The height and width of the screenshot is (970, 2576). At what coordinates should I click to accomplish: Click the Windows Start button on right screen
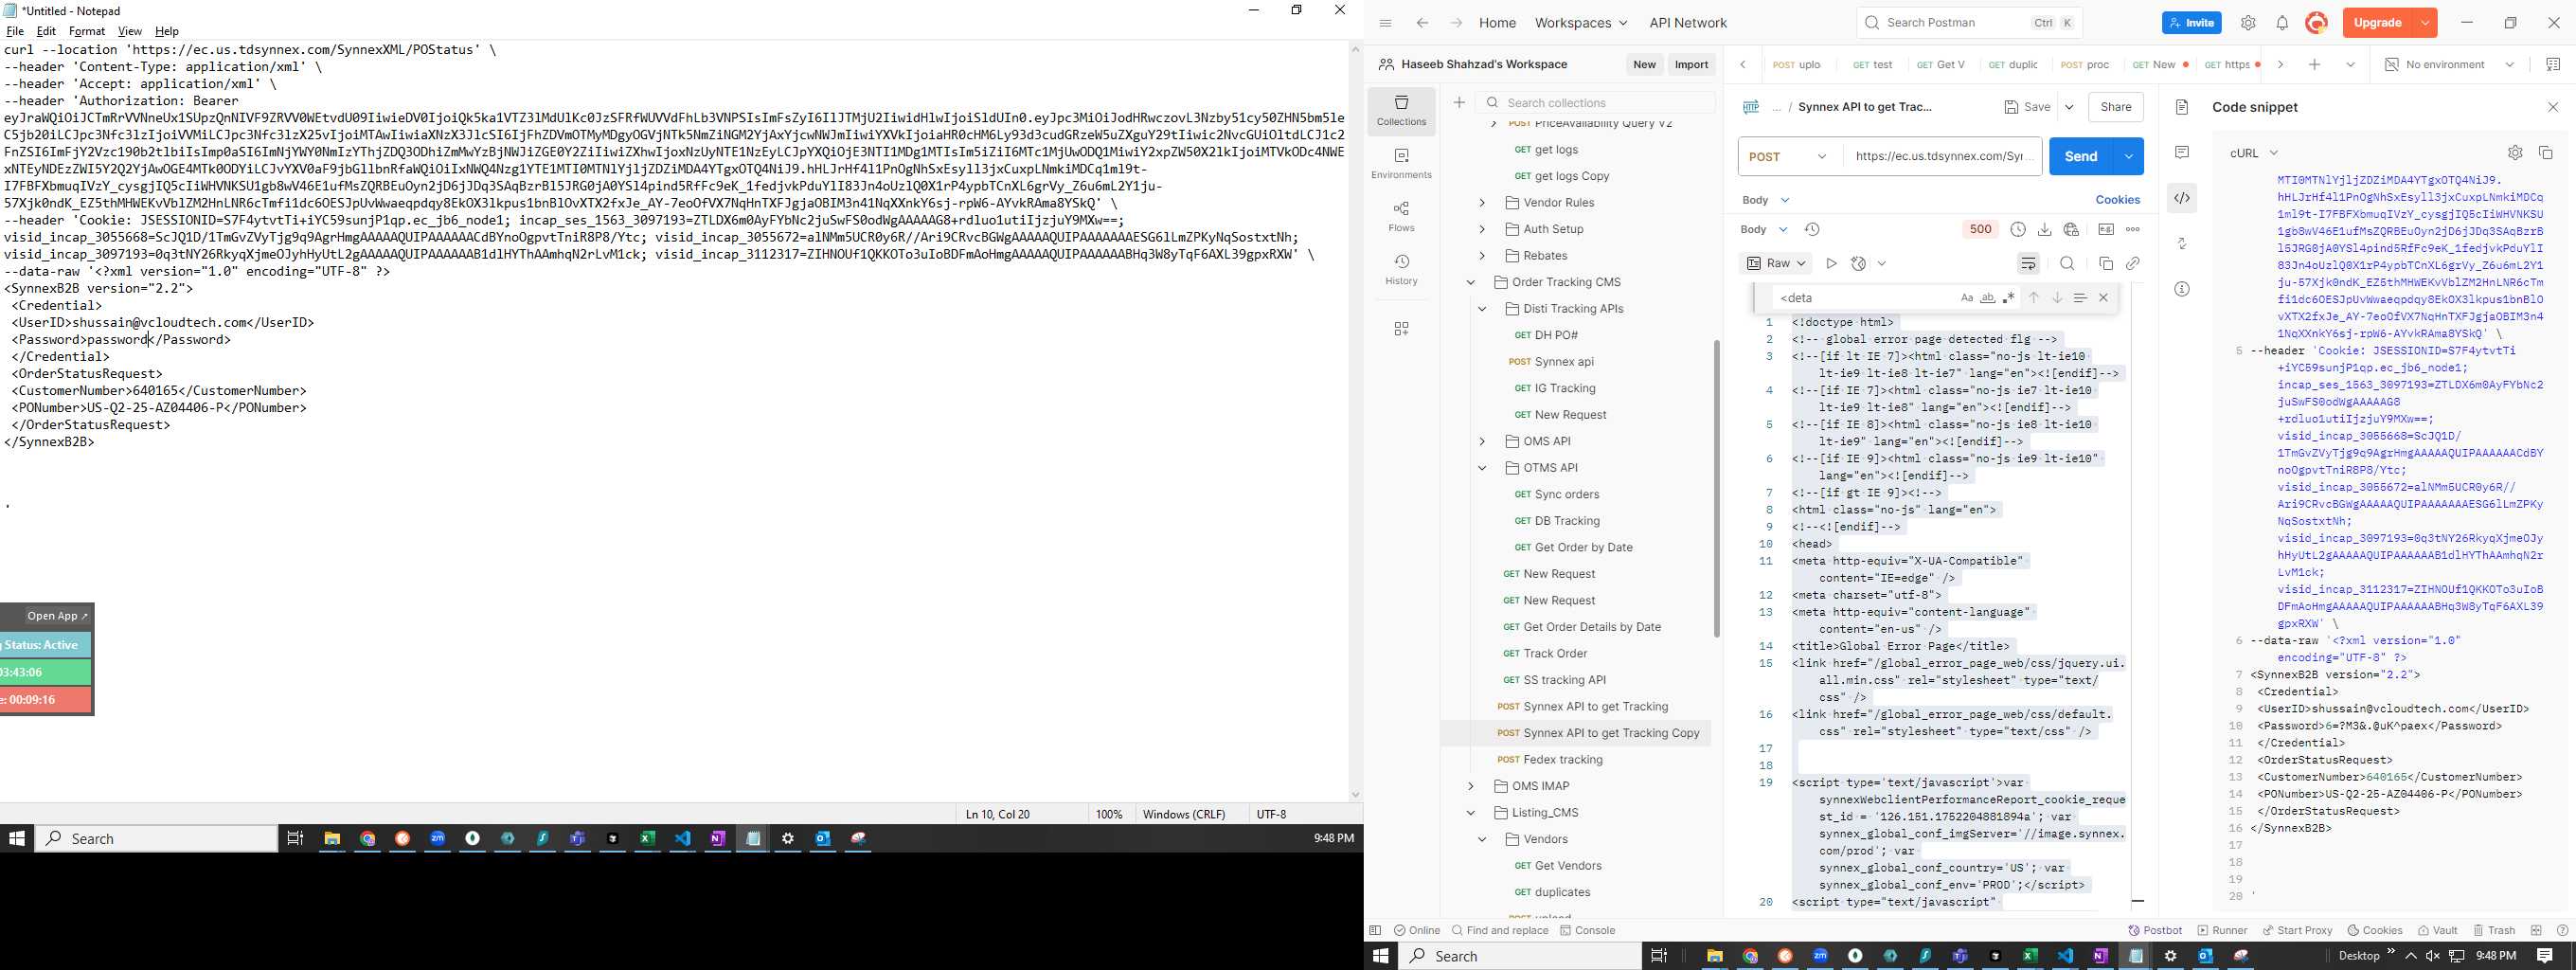1381,956
